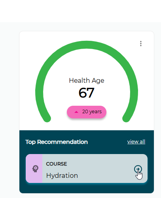The width and height of the screenshot is (161, 198).
Task: Click the green gauge arc top
Action: tap(87, 45)
